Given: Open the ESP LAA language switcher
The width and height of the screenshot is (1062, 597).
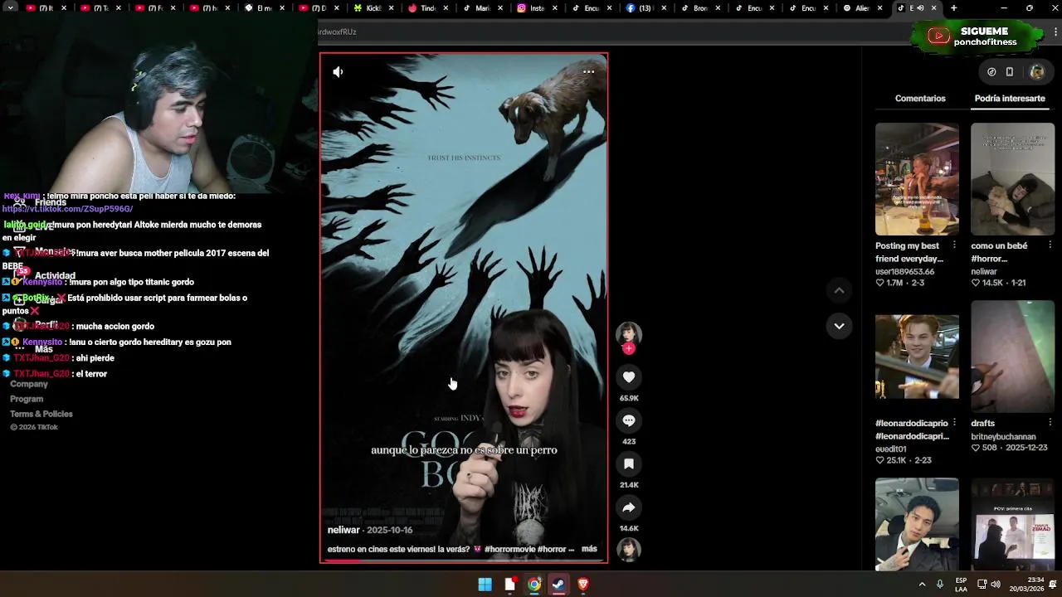Looking at the screenshot, I should (961, 585).
